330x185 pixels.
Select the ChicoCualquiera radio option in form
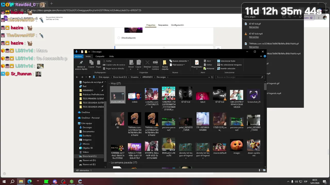(x=119, y=38)
